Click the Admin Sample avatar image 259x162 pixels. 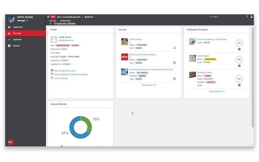click(x=11, y=19)
